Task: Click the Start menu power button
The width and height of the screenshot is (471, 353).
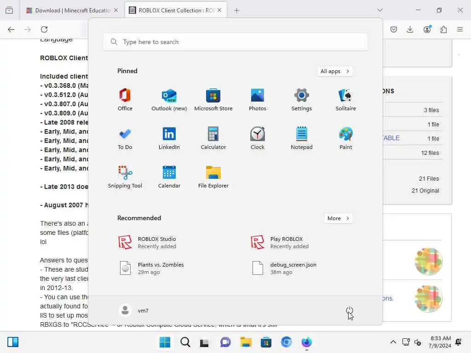Action: 350,310
